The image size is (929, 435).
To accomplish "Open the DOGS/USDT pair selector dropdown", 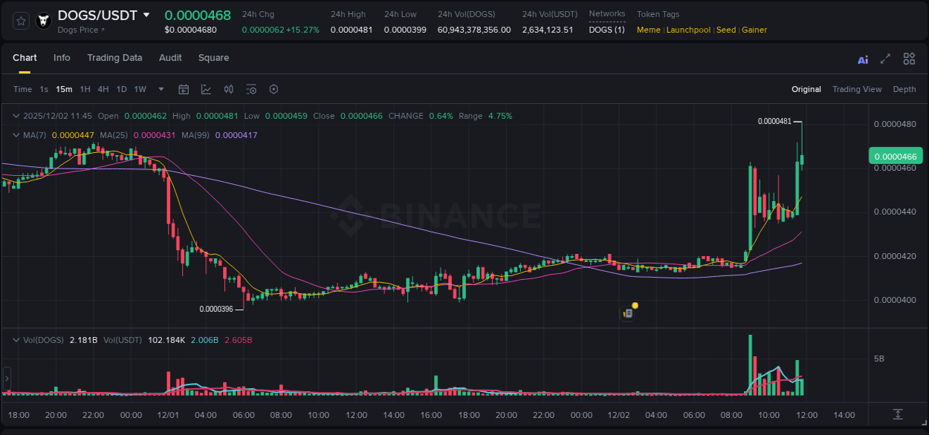I will coord(146,15).
